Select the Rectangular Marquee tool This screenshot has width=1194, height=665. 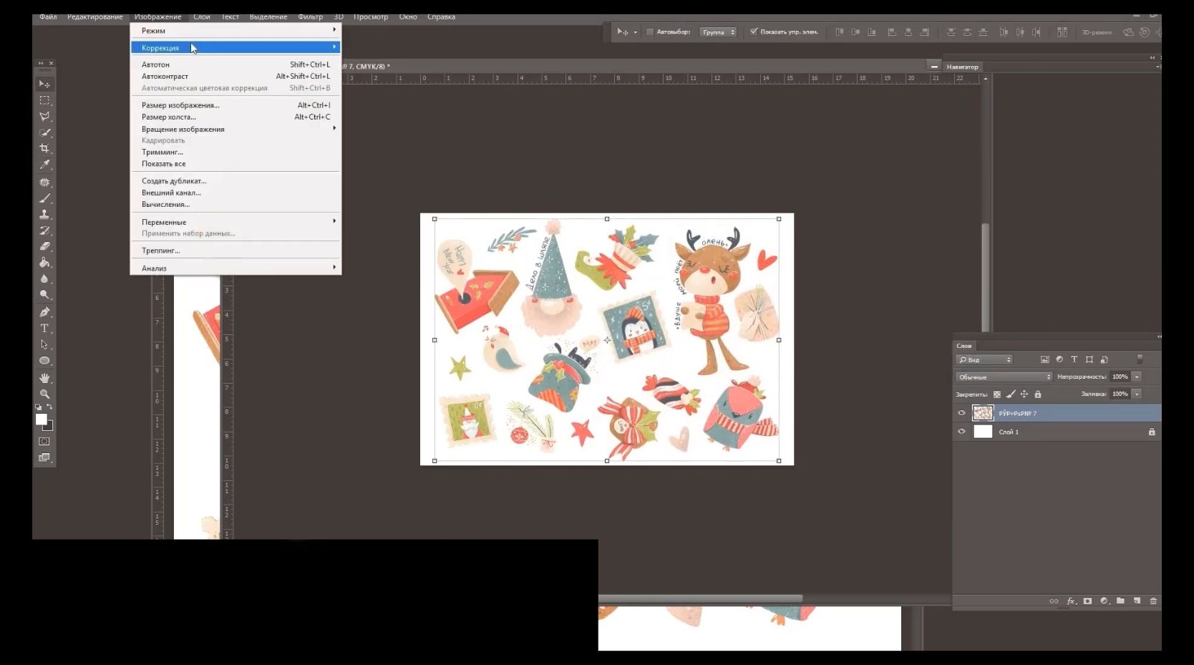click(x=44, y=100)
